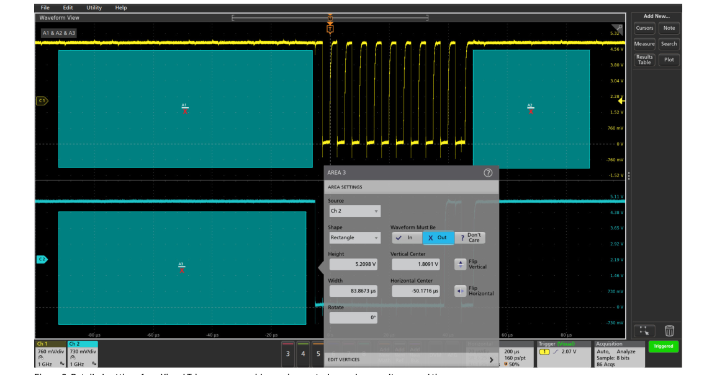
Task: Select the A1 area center marker
Action: (x=185, y=108)
